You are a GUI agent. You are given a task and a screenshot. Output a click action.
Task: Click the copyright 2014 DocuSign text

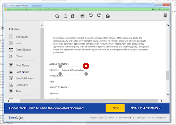click(151, 117)
